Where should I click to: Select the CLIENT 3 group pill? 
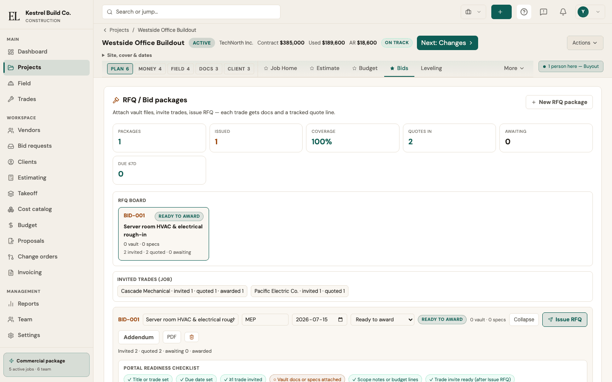(x=239, y=69)
